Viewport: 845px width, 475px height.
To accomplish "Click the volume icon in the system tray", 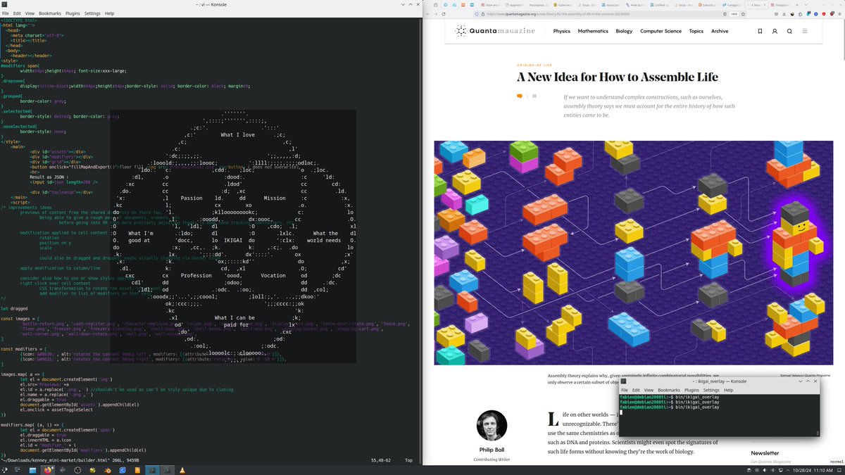I will point(765,470).
